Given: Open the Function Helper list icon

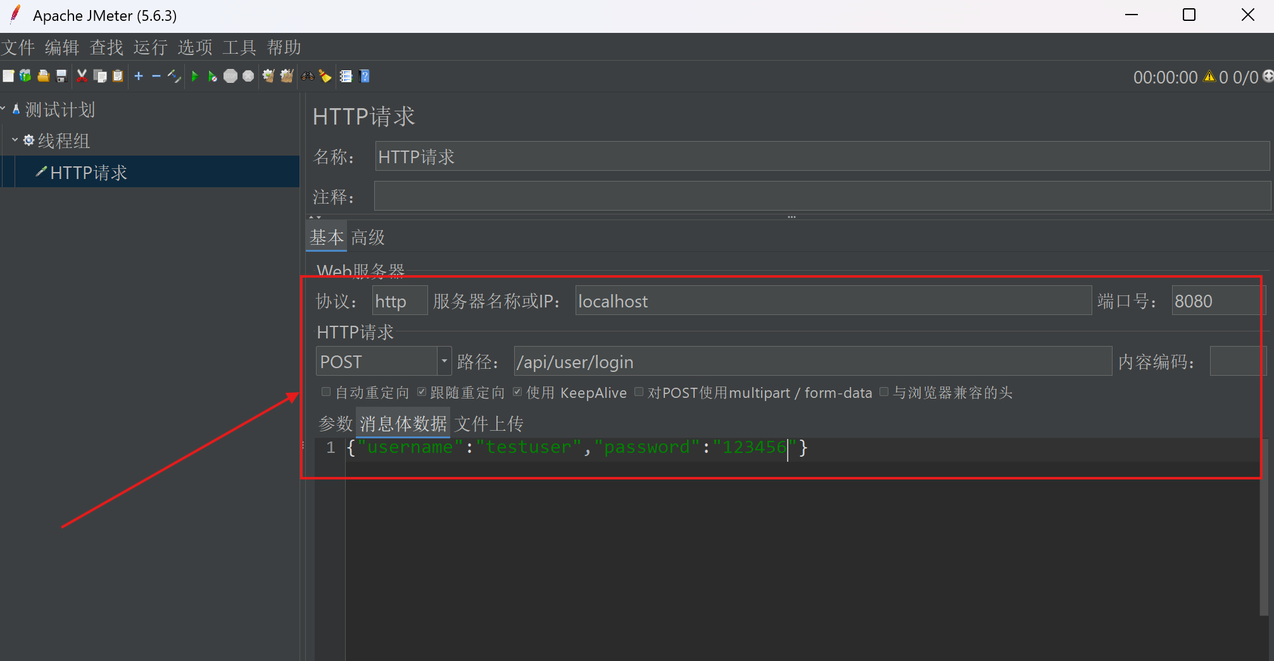Looking at the screenshot, I should point(346,77).
